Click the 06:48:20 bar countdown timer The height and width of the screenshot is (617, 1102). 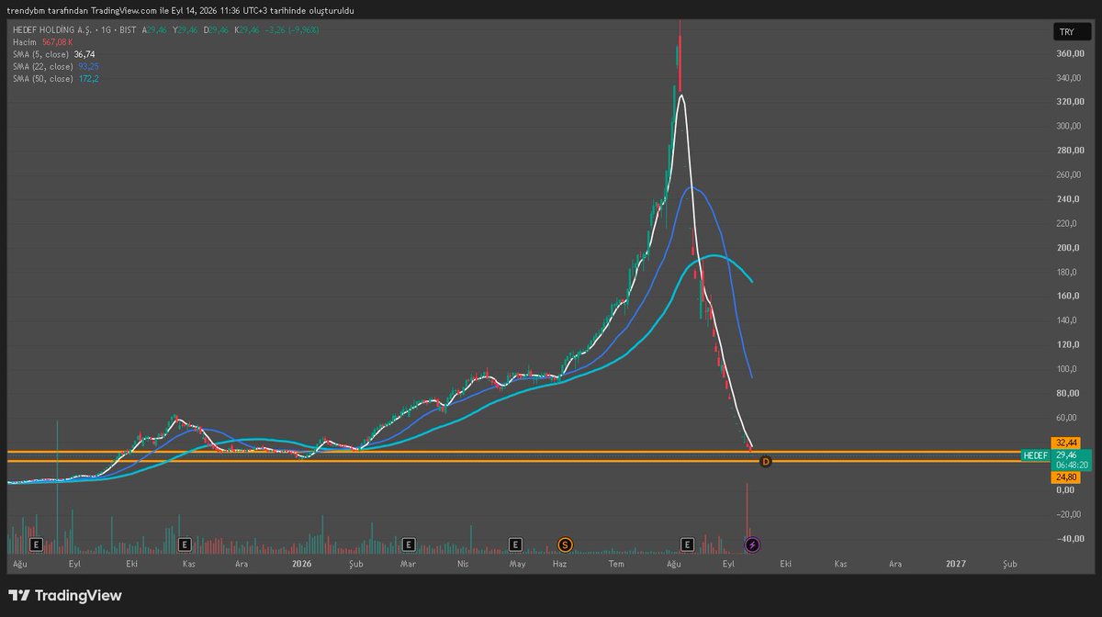point(1072,465)
